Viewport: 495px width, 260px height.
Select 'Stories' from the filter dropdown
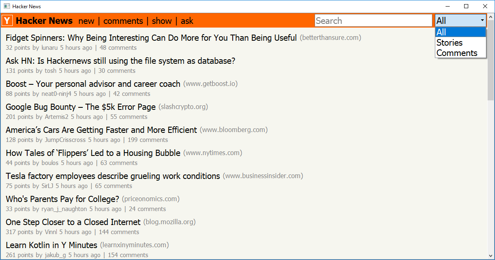click(x=450, y=43)
